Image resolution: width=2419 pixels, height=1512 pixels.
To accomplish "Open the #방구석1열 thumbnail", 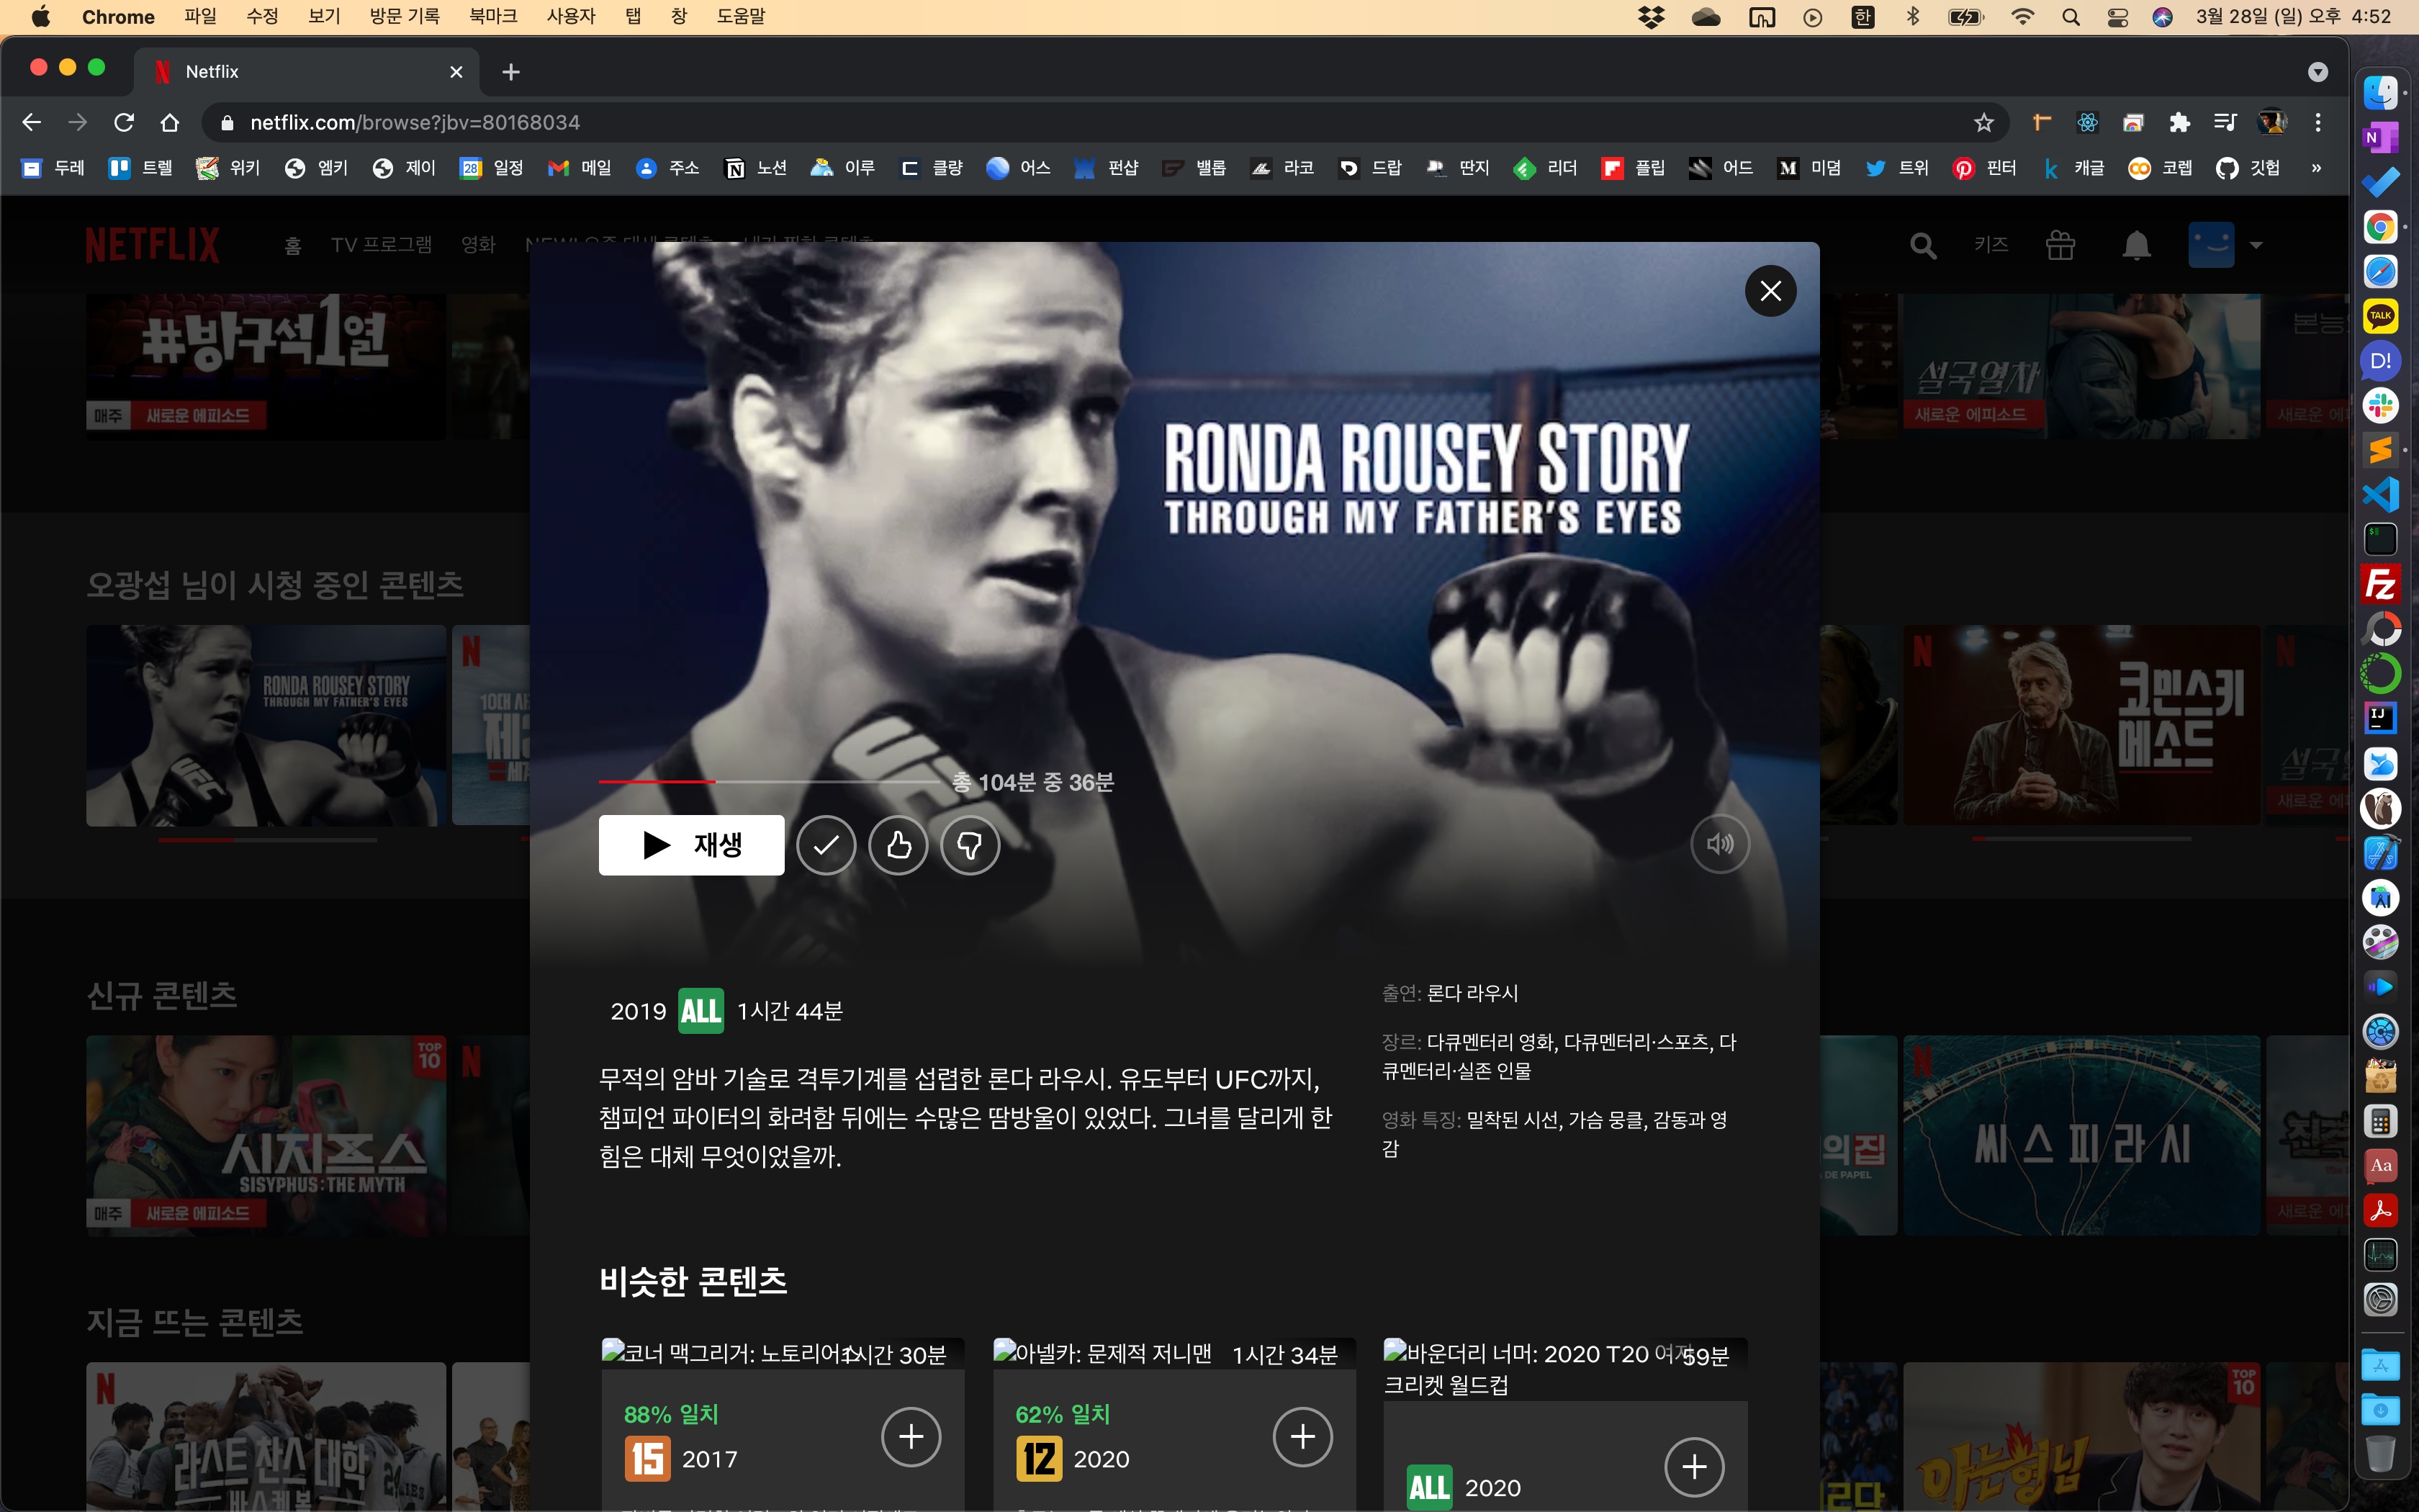I will (266, 366).
